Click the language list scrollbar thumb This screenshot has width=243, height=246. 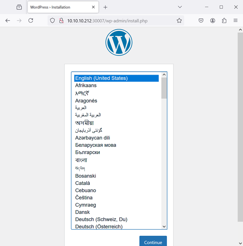(x=164, y=88)
